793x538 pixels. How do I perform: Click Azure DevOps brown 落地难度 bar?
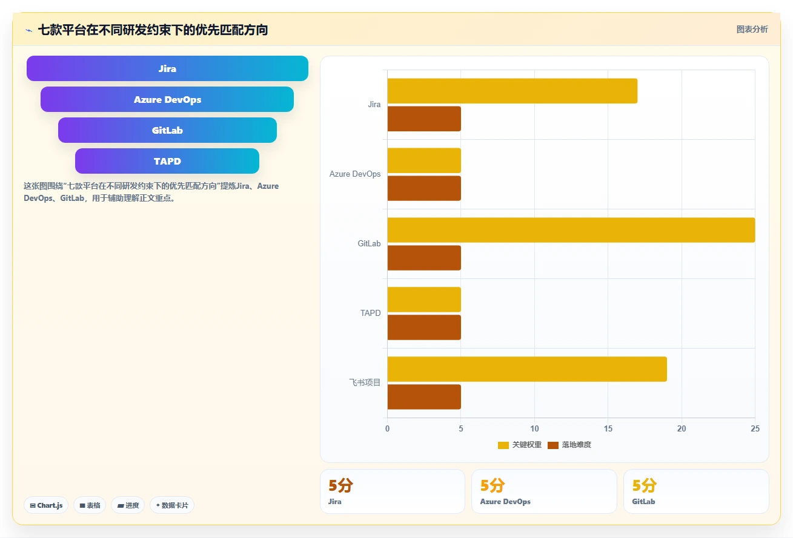424,188
